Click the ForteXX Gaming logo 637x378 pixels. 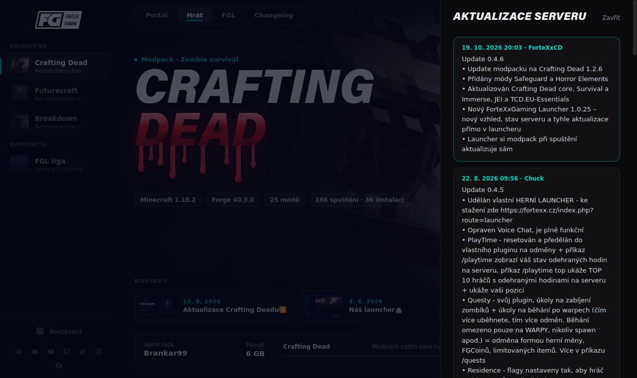coord(58,20)
